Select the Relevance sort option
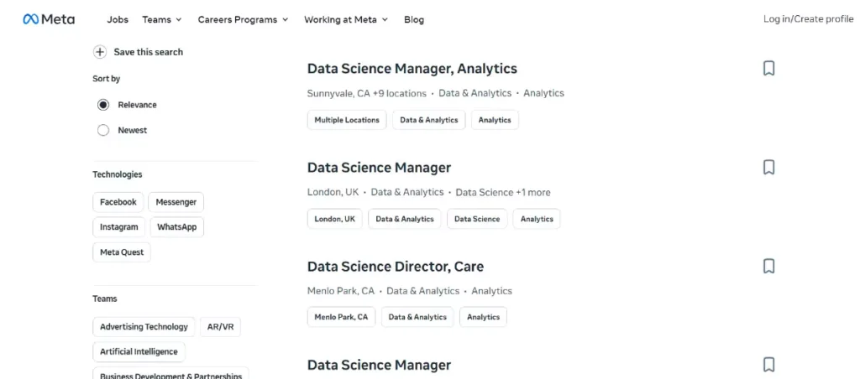Viewport: 860px width, 379px height. 103,105
